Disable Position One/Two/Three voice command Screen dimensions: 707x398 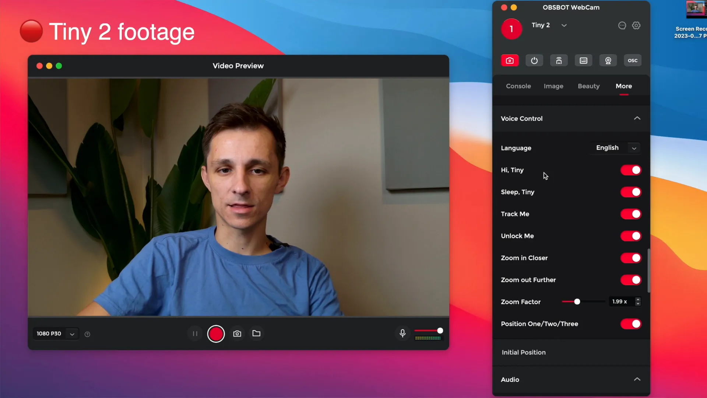pos(631,324)
